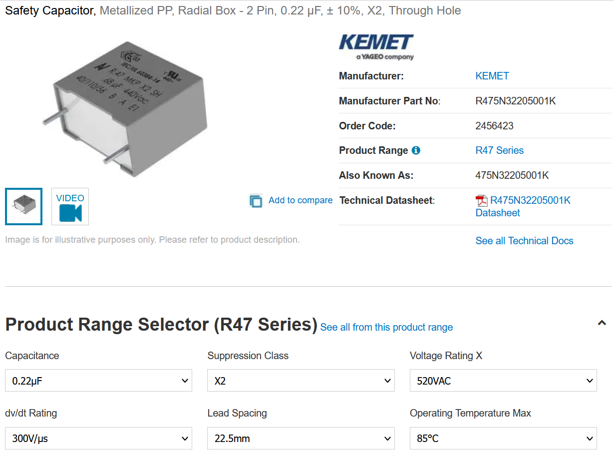This screenshot has width=614, height=462.
Task: Click the Add to compare icon
Action: (x=256, y=201)
